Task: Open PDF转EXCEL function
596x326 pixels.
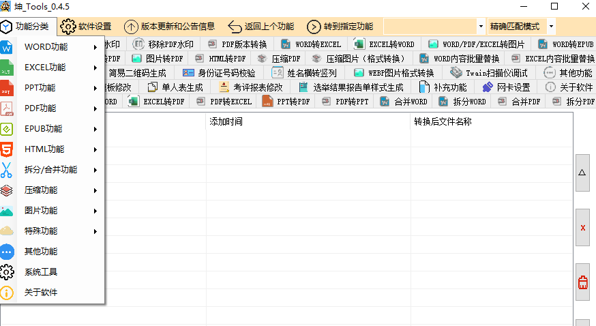Action: click(224, 102)
